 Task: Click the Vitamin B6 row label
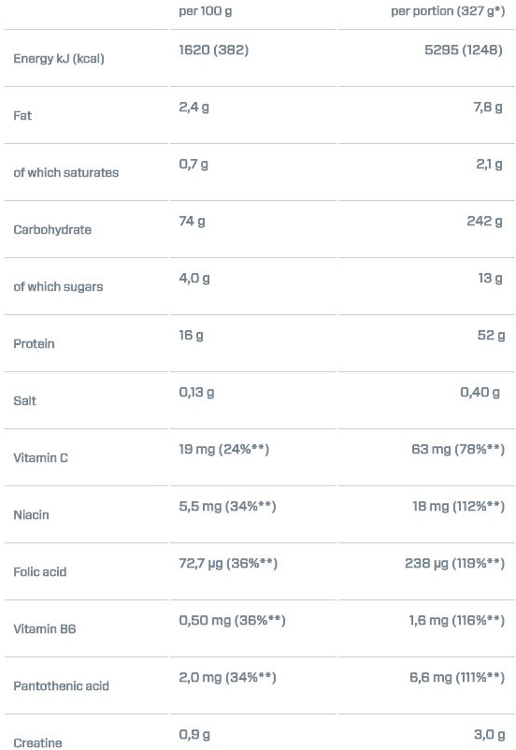[45, 629]
